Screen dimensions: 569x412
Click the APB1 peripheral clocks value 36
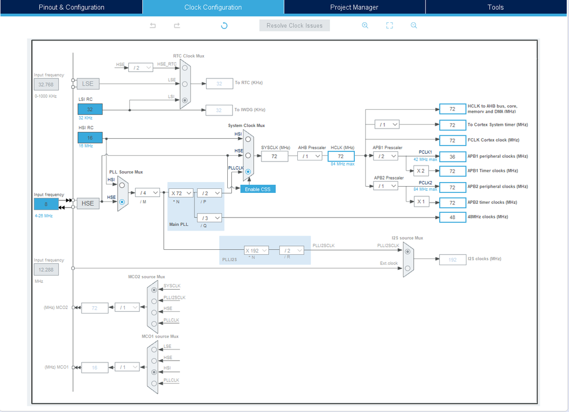pyautogui.click(x=452, y=156)
